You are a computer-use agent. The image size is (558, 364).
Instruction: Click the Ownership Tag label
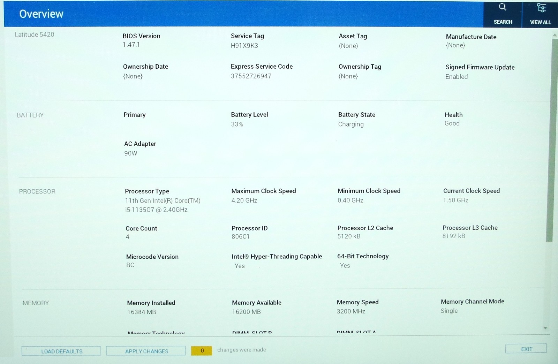click(x=360, y=67)
